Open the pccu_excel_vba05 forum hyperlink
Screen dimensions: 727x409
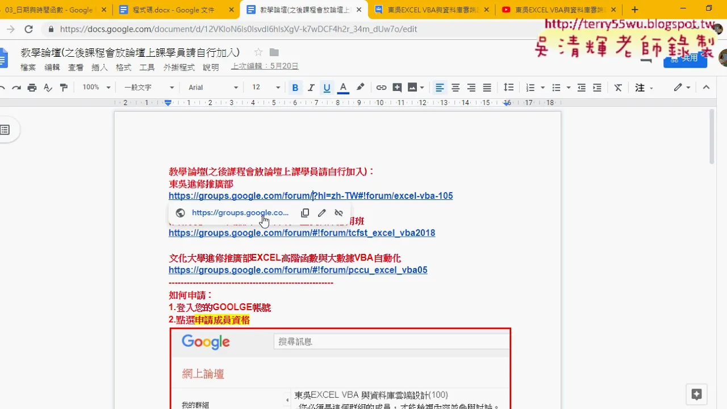pos(298,270)
